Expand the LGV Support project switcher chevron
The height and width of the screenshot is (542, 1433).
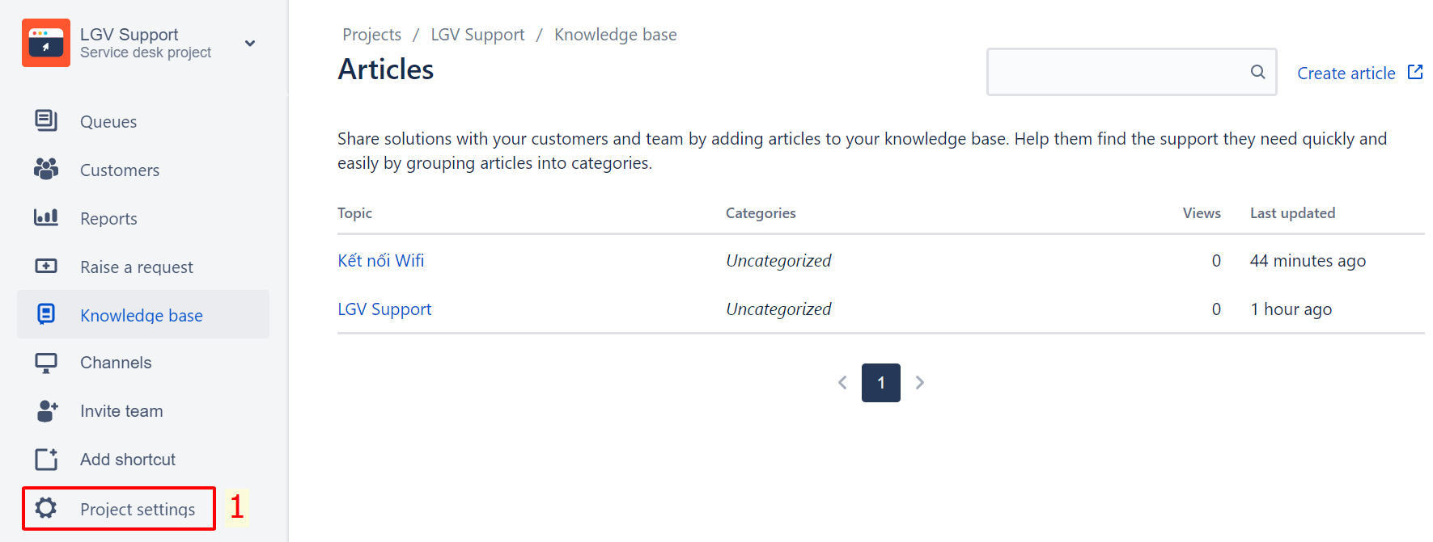tap(250, 44)
